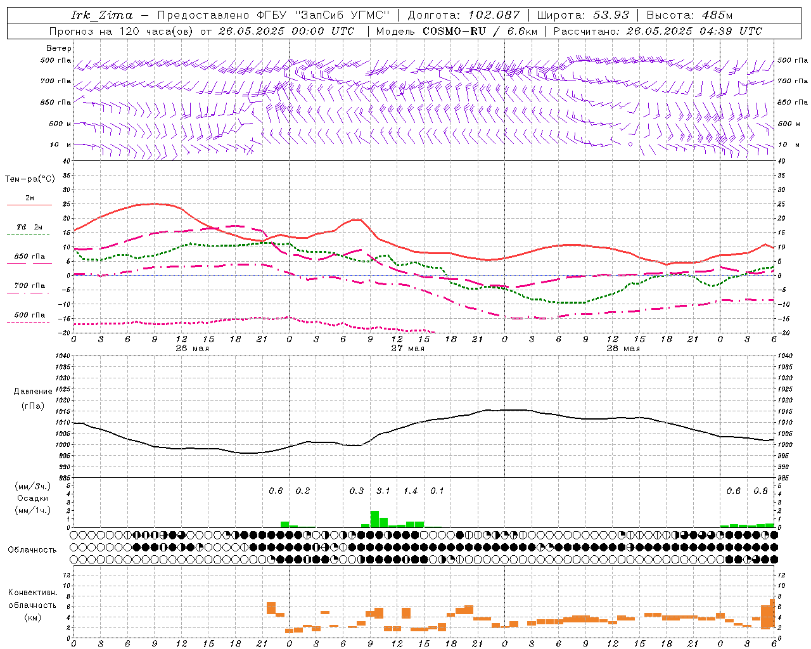Click the "28 мая" date label
Screen dimensions: 811x649
623,349
